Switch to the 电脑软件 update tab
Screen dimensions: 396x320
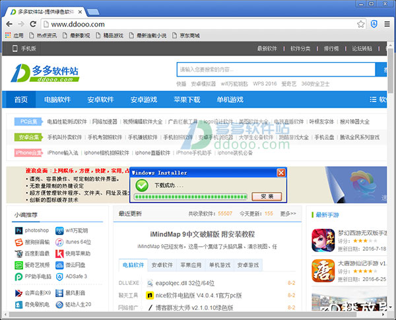pyautogui.click(x=133, y=265)
